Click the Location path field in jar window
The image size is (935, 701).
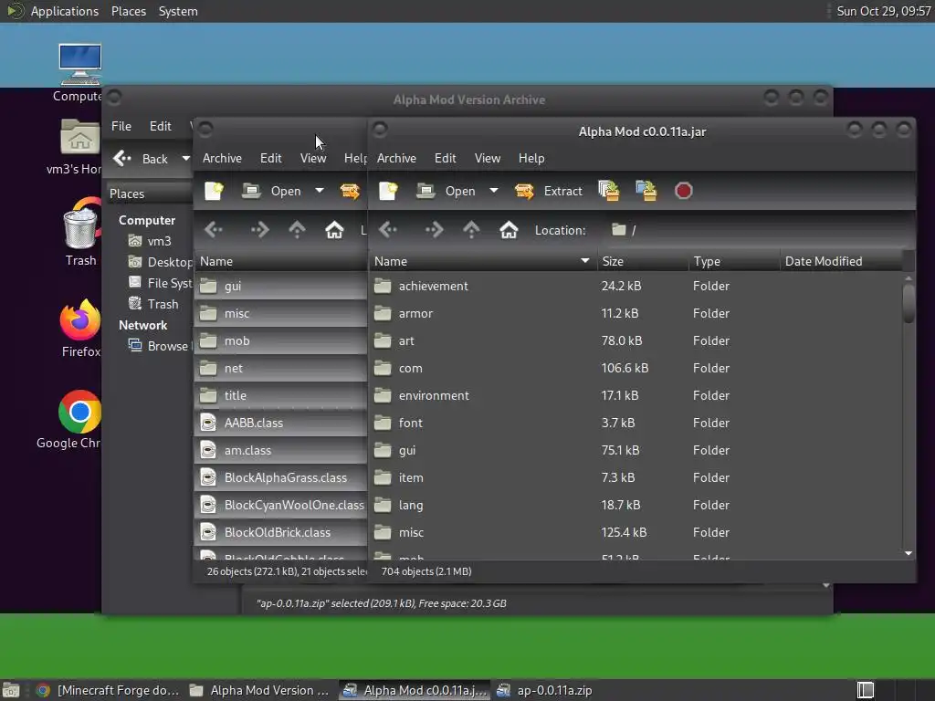(757, 230)
